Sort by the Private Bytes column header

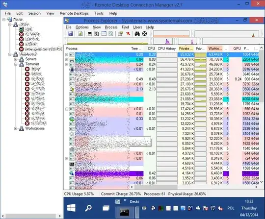click(x=186, y=49)
